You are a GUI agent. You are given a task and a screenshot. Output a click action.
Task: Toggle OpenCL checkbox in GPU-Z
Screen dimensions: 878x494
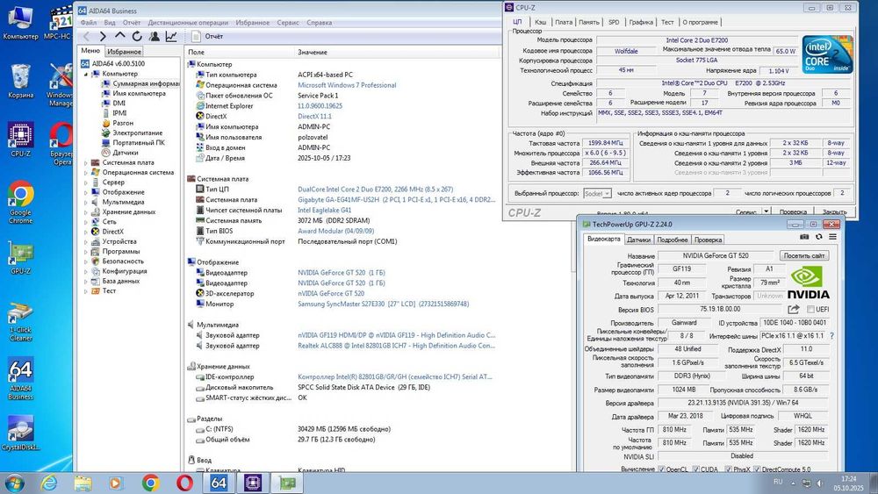661,469
